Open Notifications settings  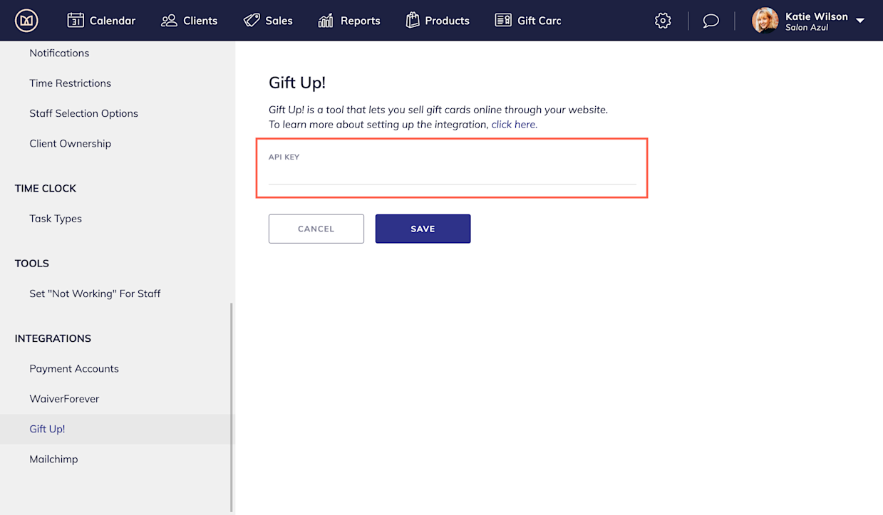pos(59,53)
